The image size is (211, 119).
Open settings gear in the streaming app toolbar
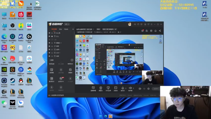(x=148, y=89)
